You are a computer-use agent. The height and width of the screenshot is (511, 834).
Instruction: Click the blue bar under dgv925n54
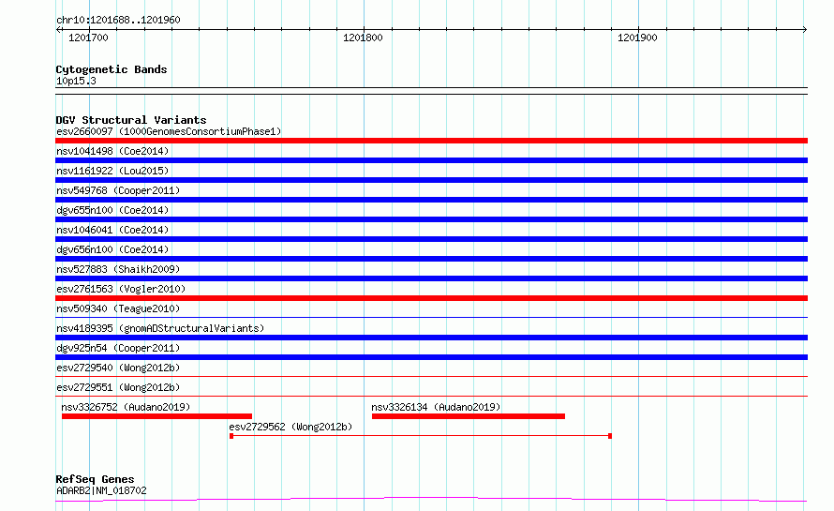pos(431,357)
